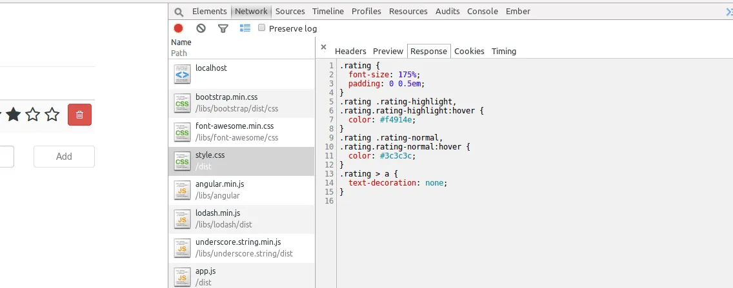The image size is (733, 288).
Task: Open the Headers tab of the request
Action: [350, 52]
